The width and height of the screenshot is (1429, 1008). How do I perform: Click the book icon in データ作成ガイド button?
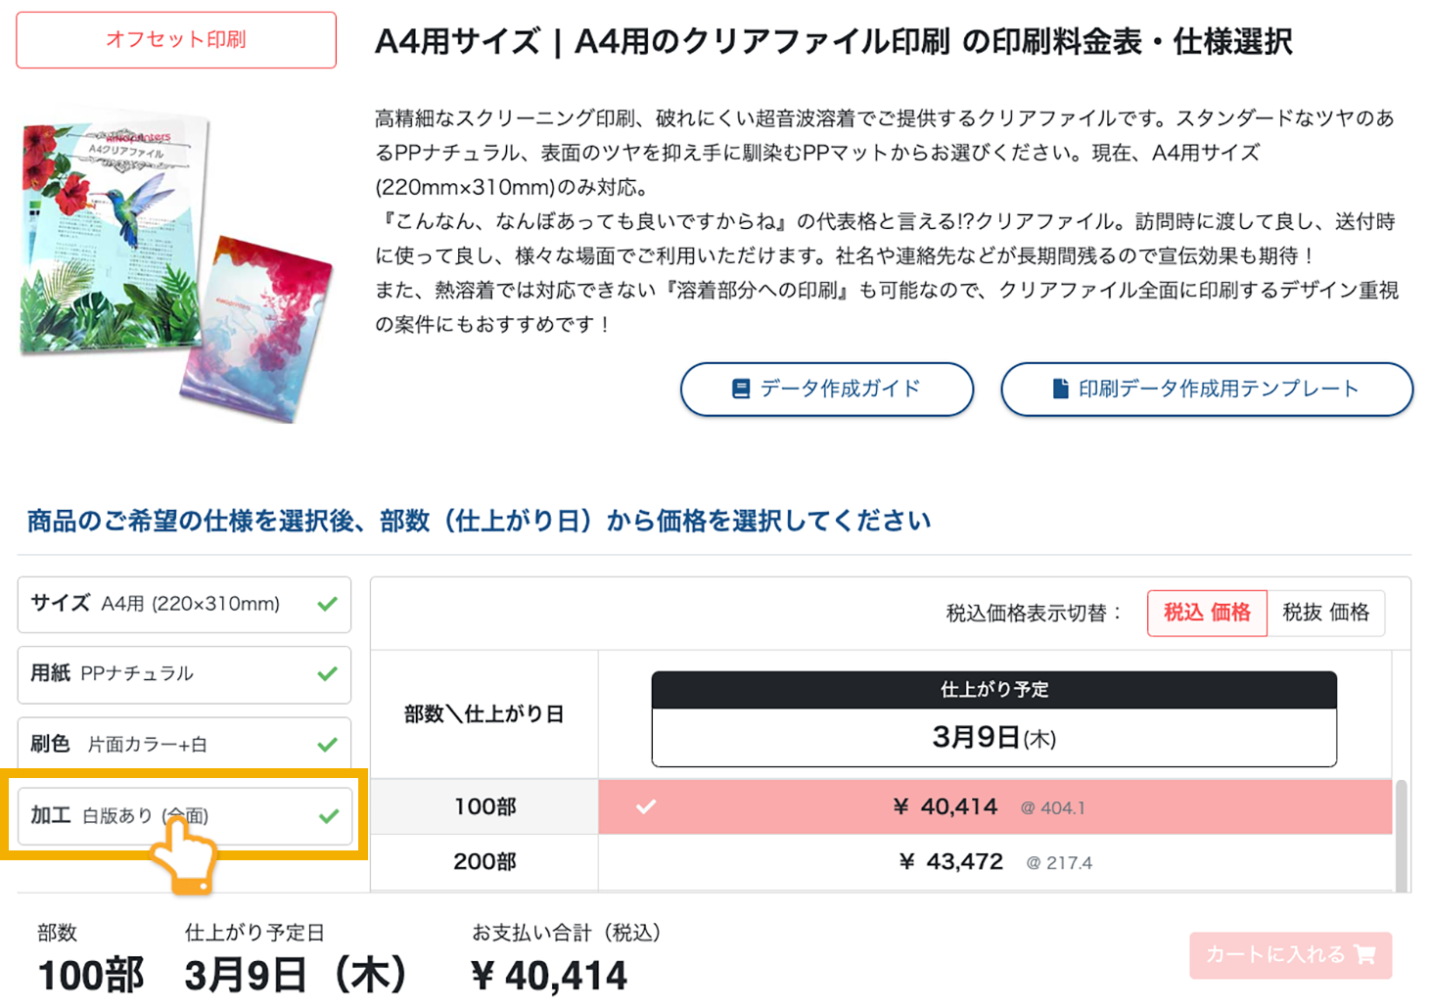(741, 389)
